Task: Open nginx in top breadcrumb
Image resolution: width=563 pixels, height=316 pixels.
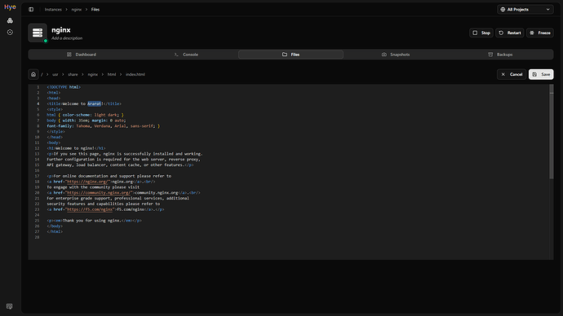Action: 77,9
